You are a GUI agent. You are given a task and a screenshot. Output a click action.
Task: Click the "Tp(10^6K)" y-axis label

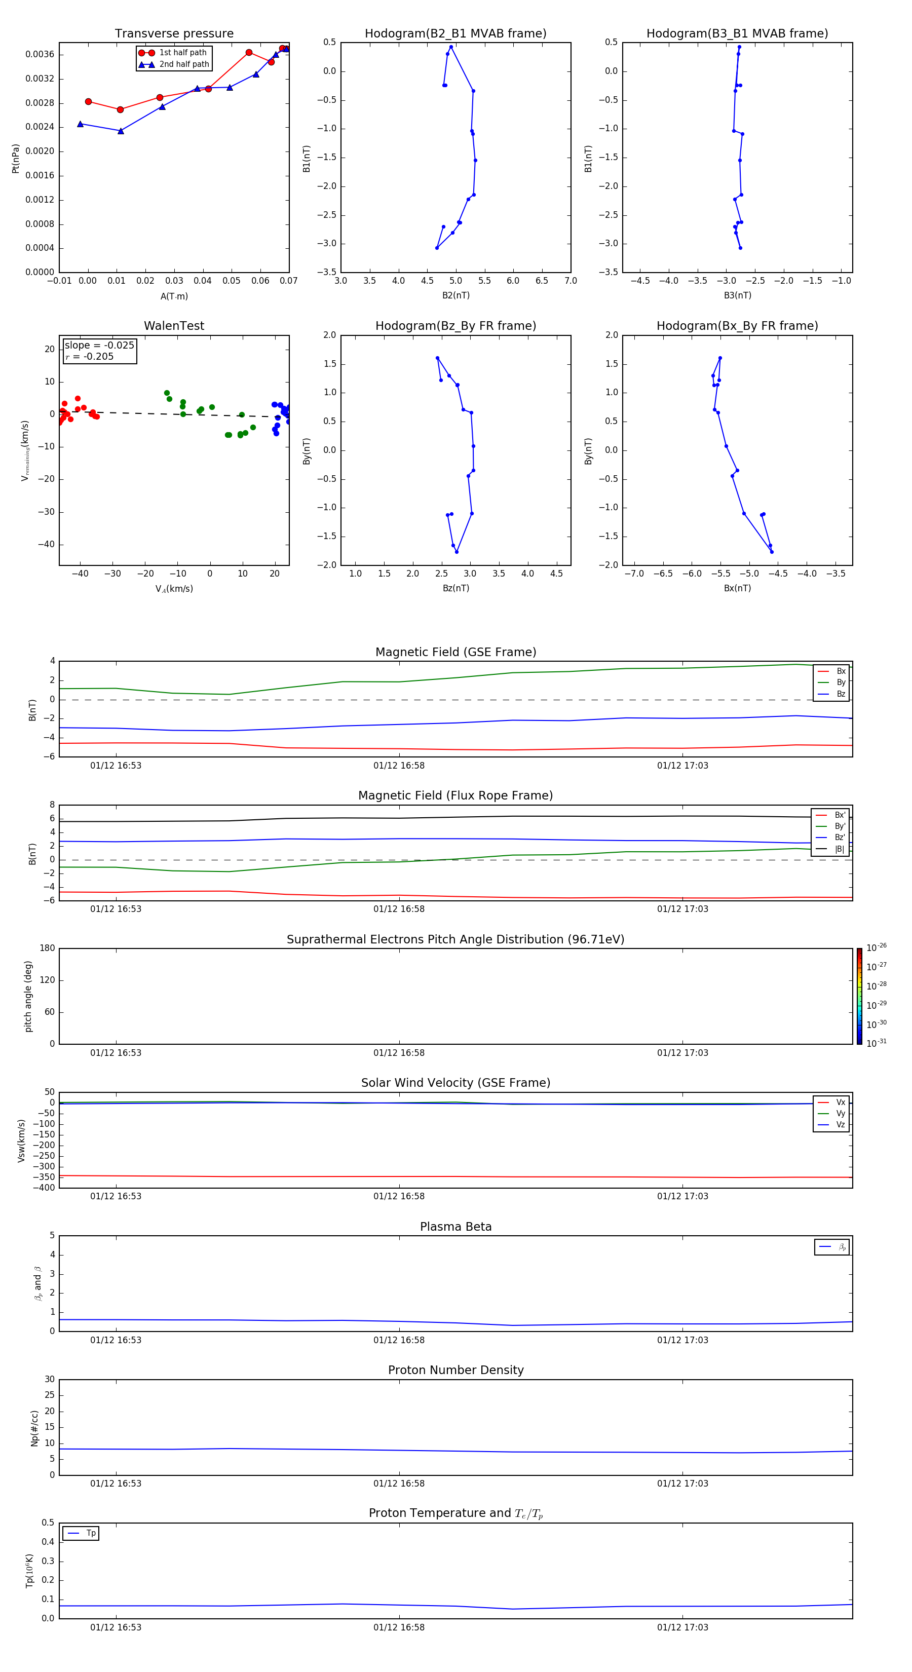tap(29, 1571)
